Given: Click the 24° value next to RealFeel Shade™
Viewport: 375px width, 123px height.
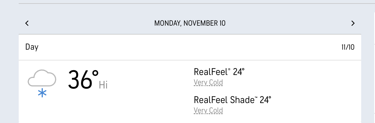Looking at the screenshot, I should click(x=265, y=100).
